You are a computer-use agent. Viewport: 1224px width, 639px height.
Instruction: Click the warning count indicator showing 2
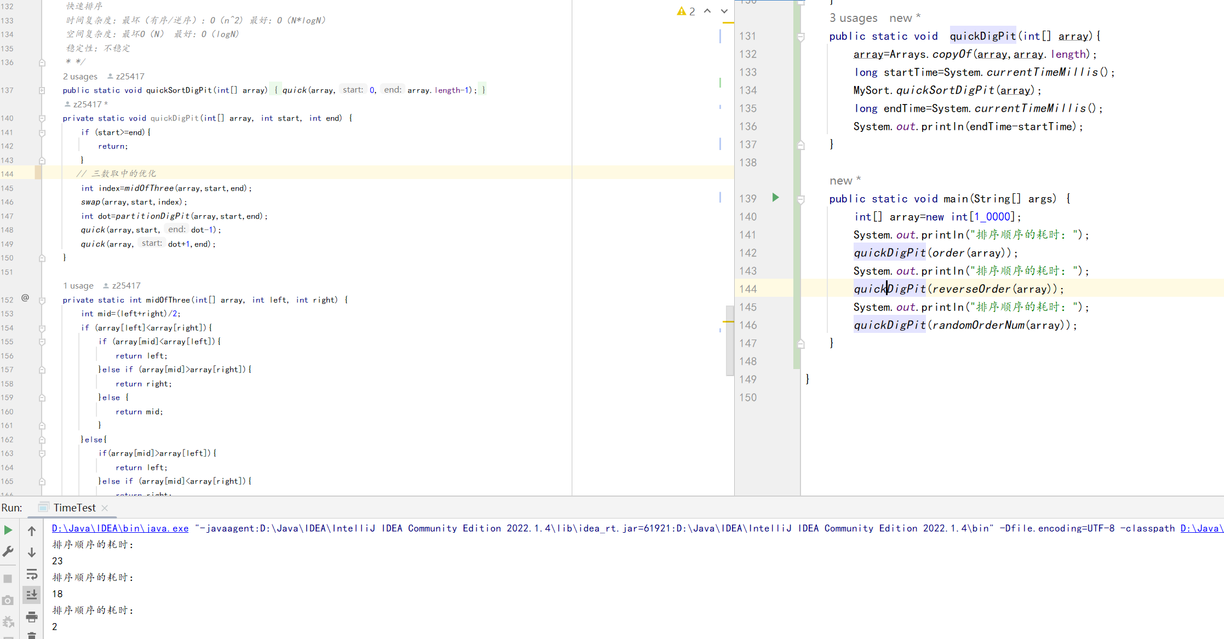pyautogui.click(x=686, y=11)
